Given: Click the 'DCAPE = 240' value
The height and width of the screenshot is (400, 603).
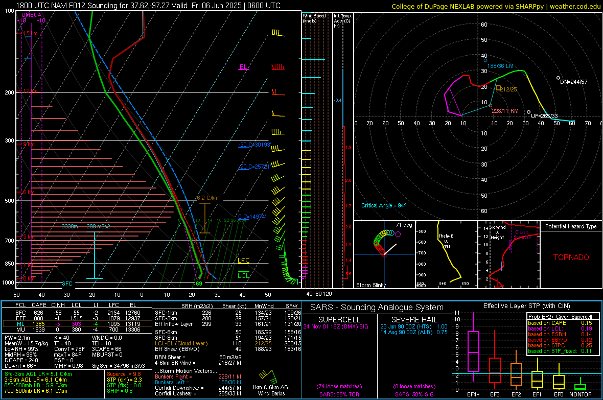Looking at the screenshot, I should point(21,360).
